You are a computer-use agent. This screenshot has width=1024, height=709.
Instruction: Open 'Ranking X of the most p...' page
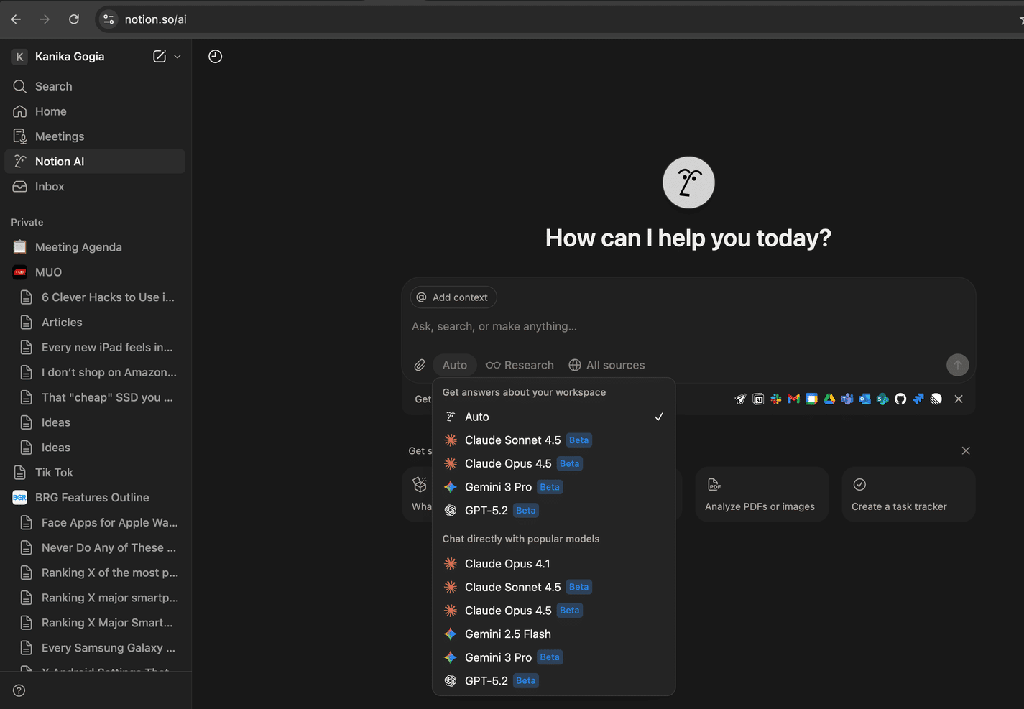[95, 573]
